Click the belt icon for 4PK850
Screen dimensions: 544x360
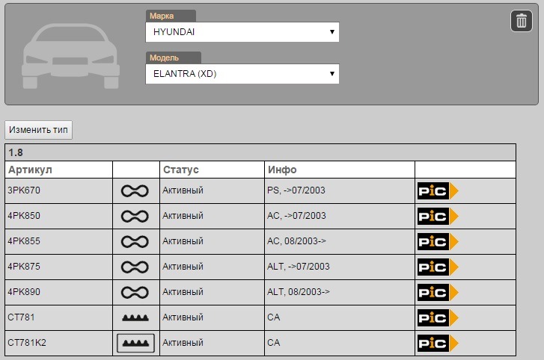tap(135, 217)
